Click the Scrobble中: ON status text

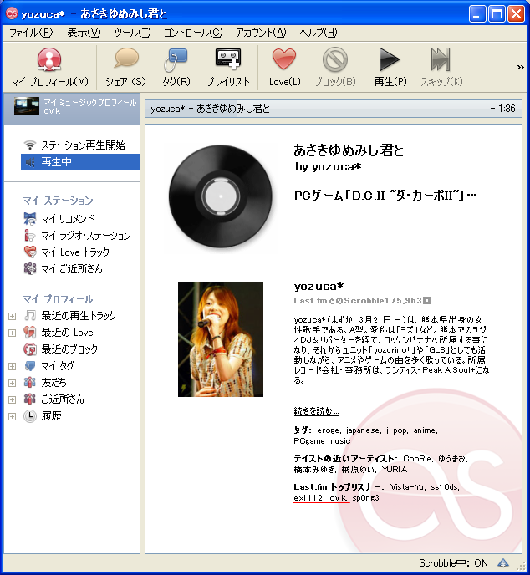(x=453, y=563)
